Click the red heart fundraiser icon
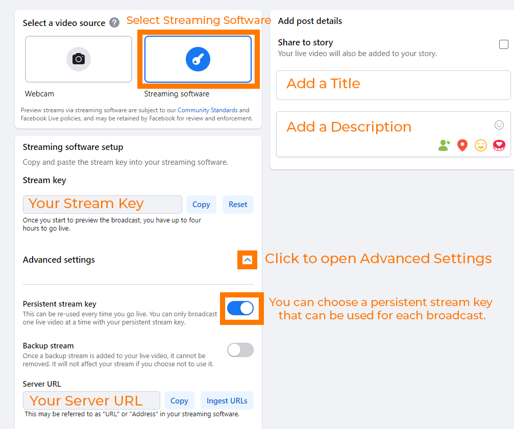514x429 pixels. (499, 146)
